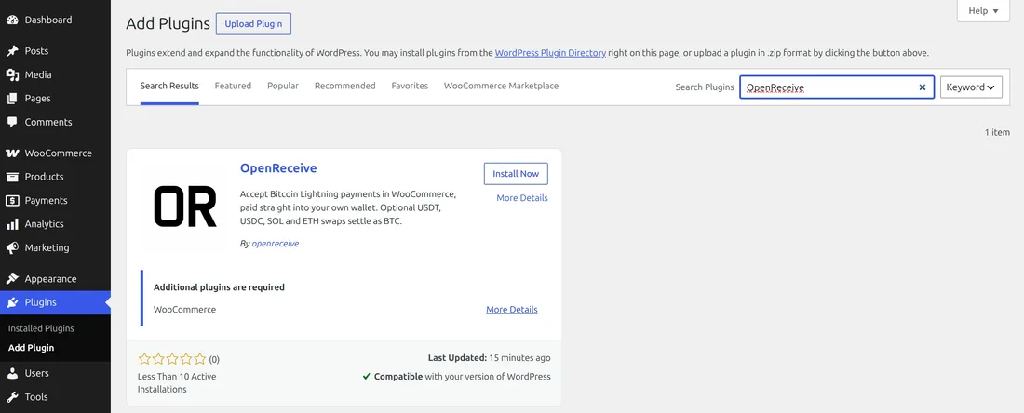Open Installed Plugins submenu item
1024x413 pixels.
pos(41,328)
